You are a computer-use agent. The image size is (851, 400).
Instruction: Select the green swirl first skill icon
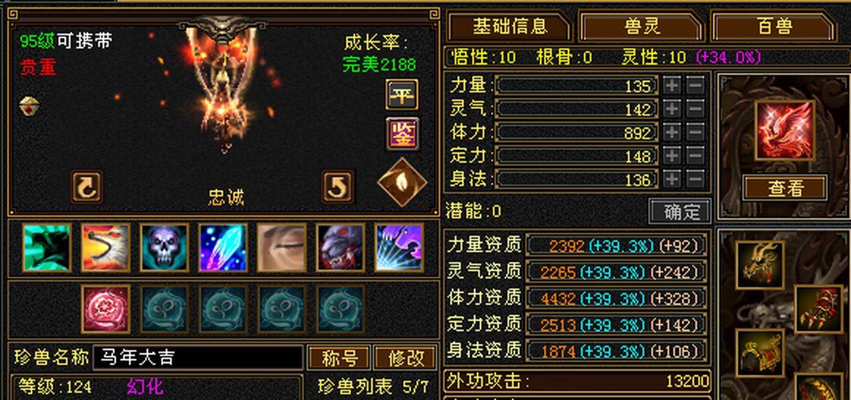coord(47,247)
